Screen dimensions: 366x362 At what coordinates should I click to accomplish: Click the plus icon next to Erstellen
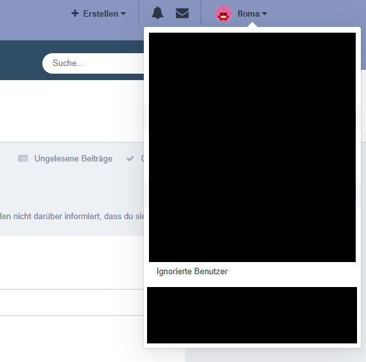75,13
